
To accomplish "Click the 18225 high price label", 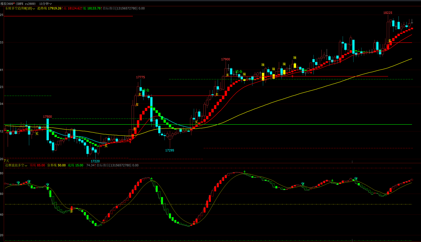I will coord(388,13).
